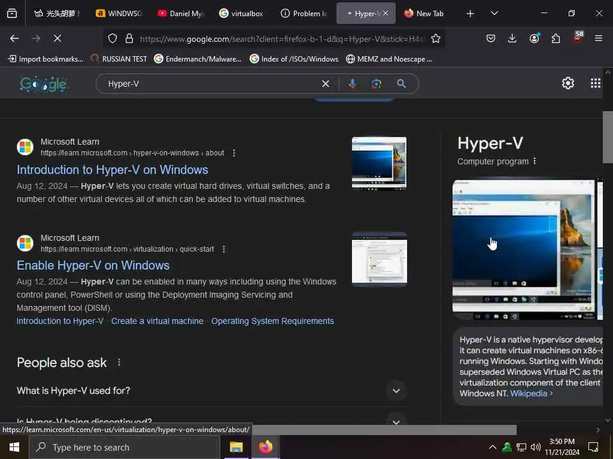Switch to the virtualbox tab
The image size is (613, 459).
click(x=242, y=13)
